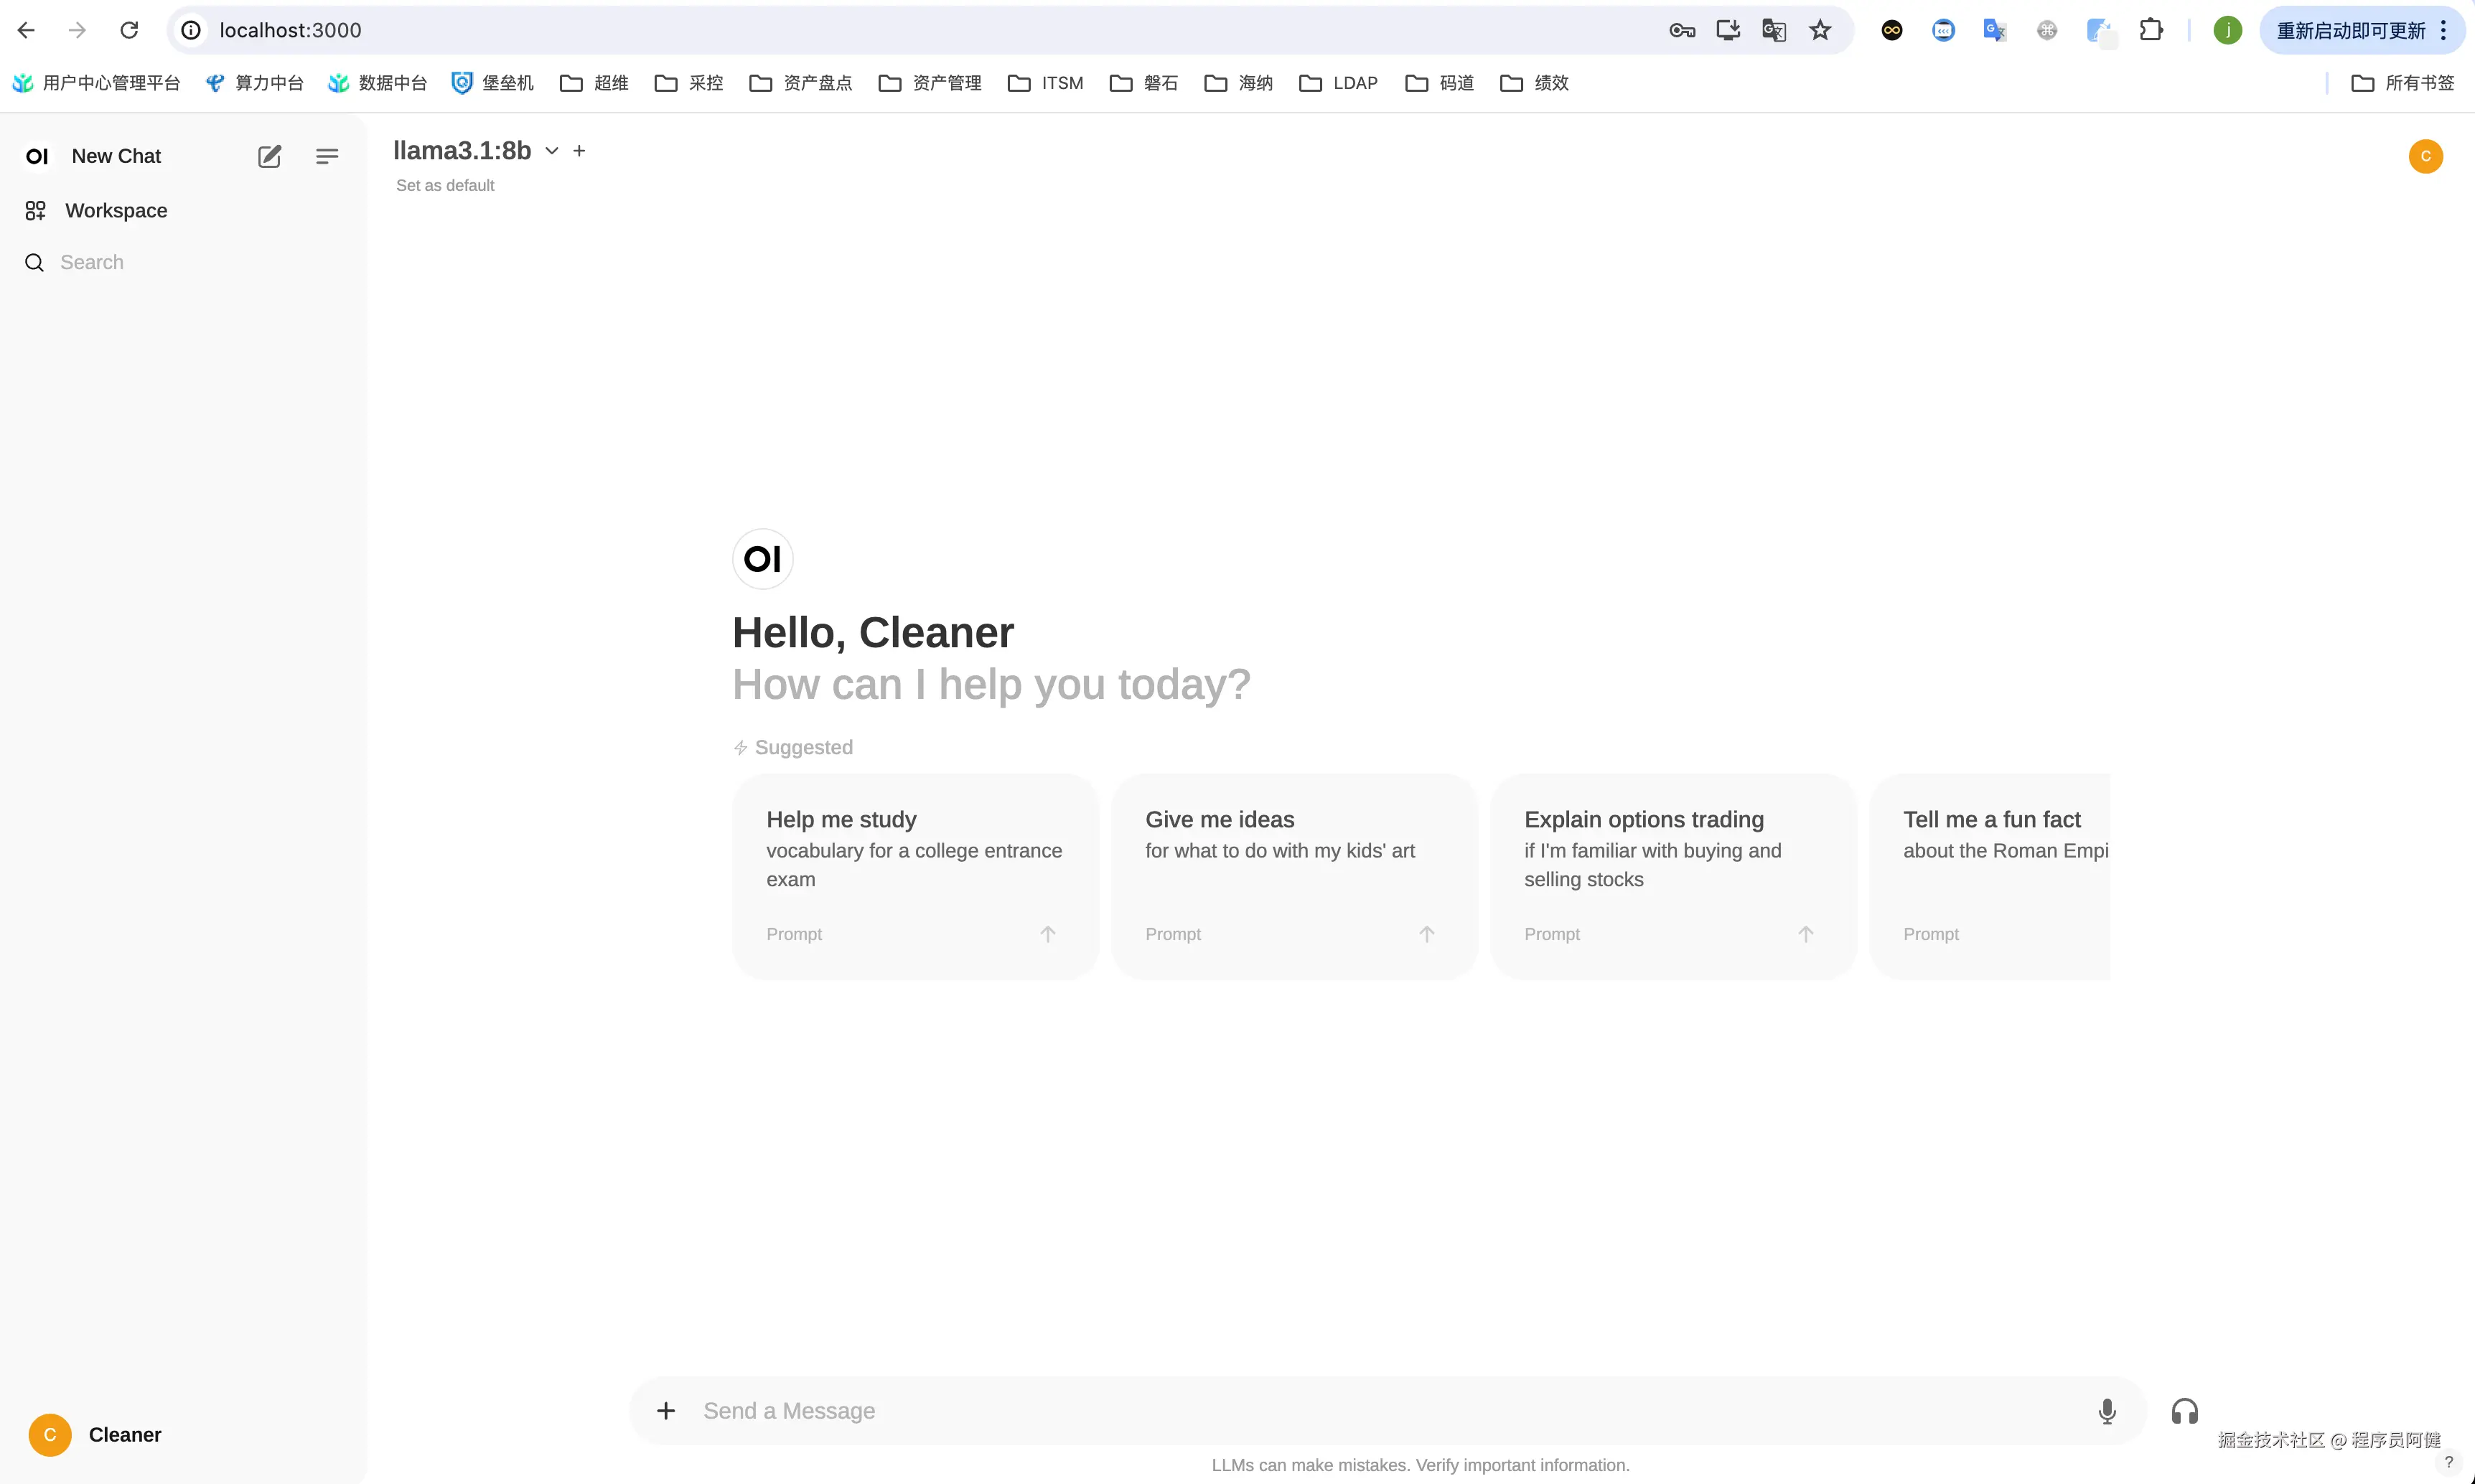The width and height of the screenshot is (2475, 1484).
Task: Click the sidebar Search field
Action: point(92,262)
